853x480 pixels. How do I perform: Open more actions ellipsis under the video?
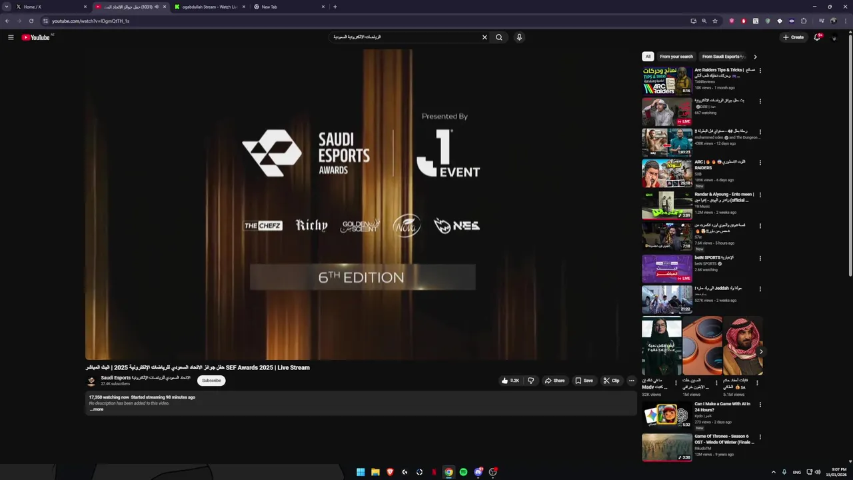click(x=632, y=381)
